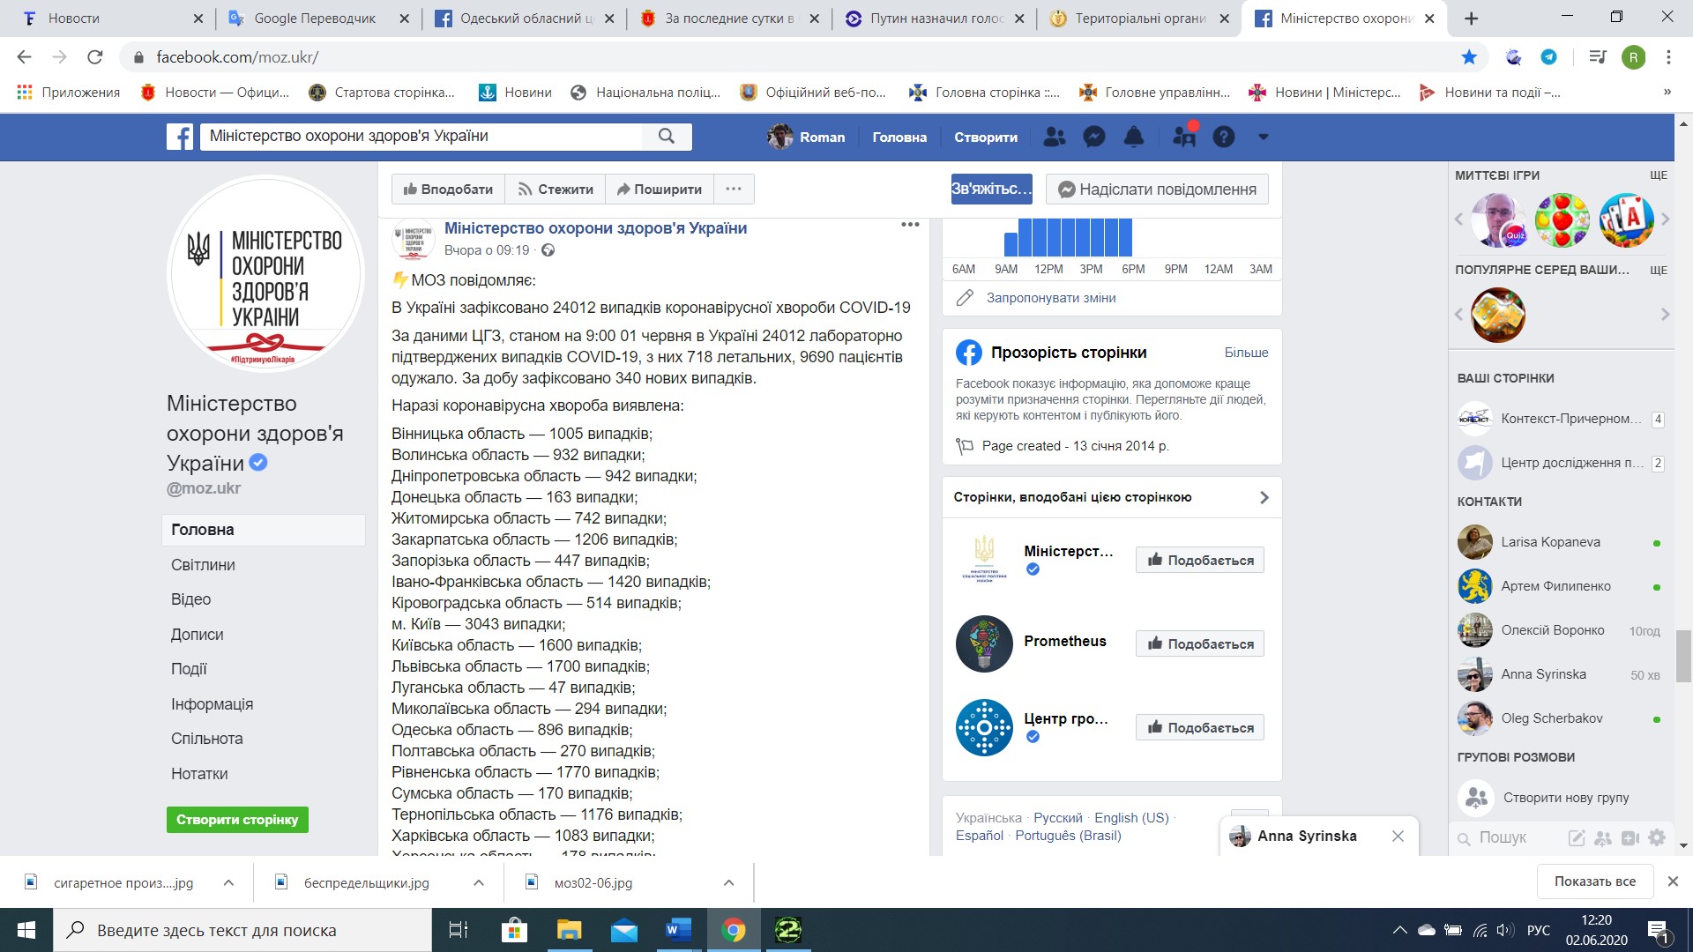Viewport: 1693px width, 952px height.
Task: Click the Запропонувати зміни link
Action: tap(1051, 298)
